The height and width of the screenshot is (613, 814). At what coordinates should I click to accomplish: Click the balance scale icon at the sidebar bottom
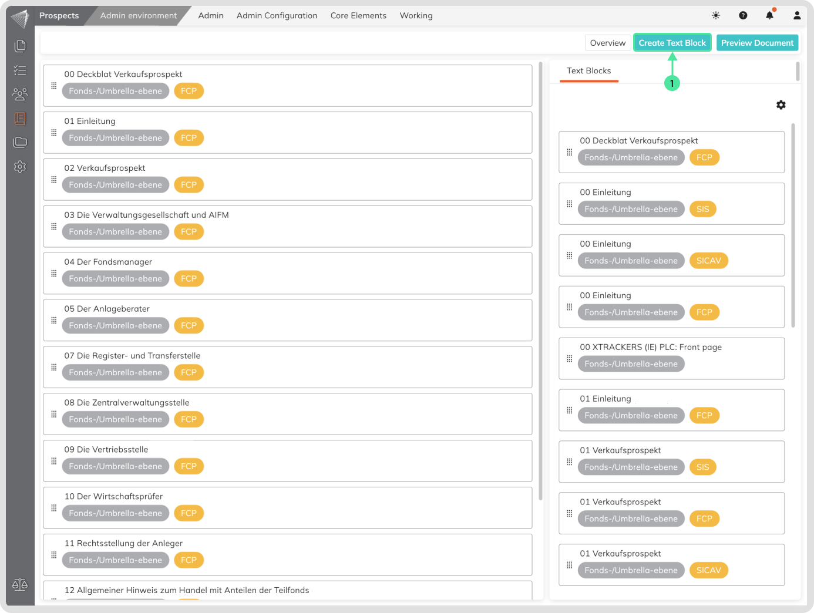pos(20,585)
